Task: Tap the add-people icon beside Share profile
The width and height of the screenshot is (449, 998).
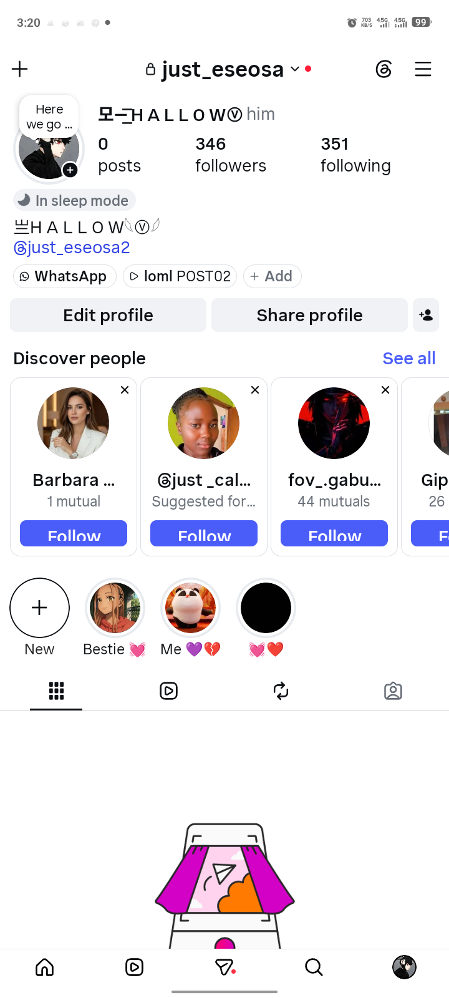Action: click(426, 315)
